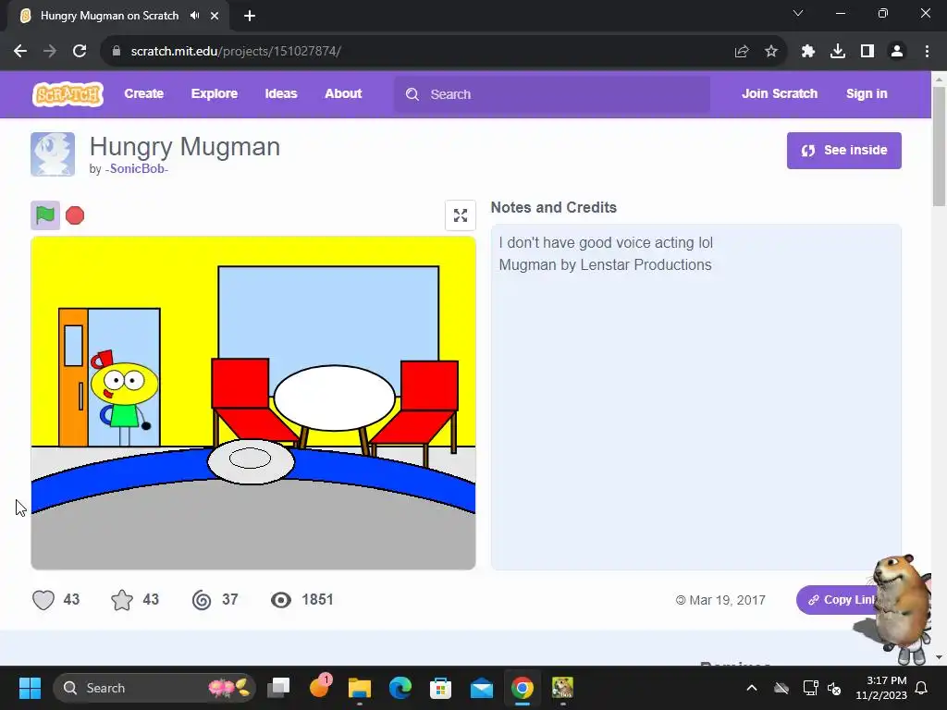
Task: Go back using the browser back arrow
Action: 20,52
